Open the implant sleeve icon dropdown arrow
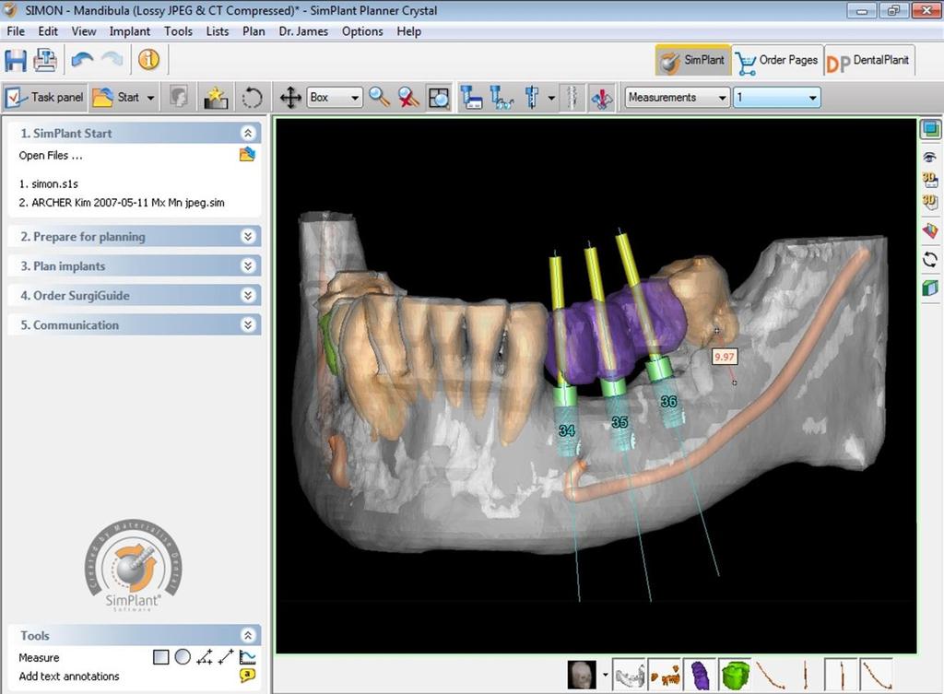The height and width of the screenshot is (694, 944). click(551, 98)
